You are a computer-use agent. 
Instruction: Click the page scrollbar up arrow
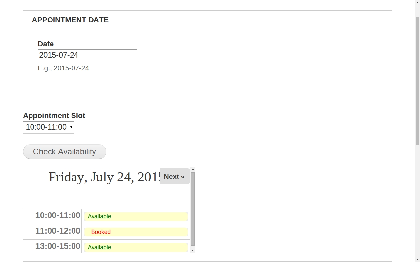coord(417,2)
